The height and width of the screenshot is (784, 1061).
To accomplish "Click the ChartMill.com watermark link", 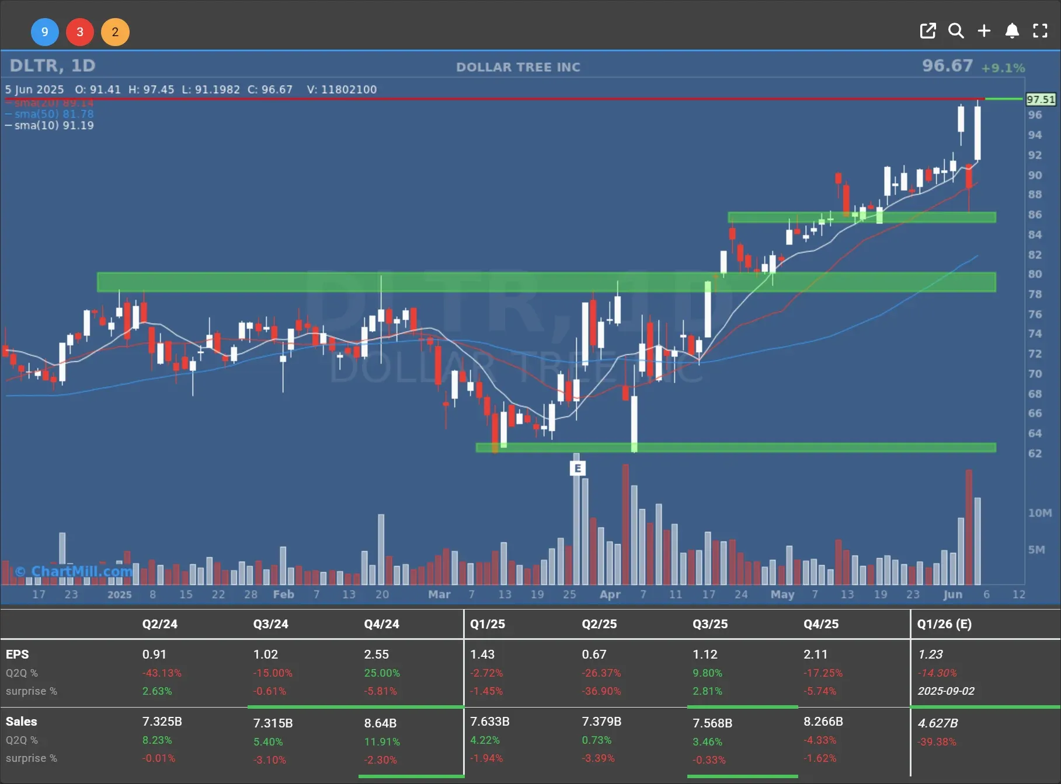I will click(74, 571).
